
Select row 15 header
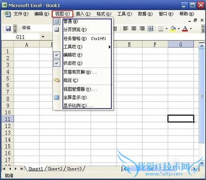point(8,146)
